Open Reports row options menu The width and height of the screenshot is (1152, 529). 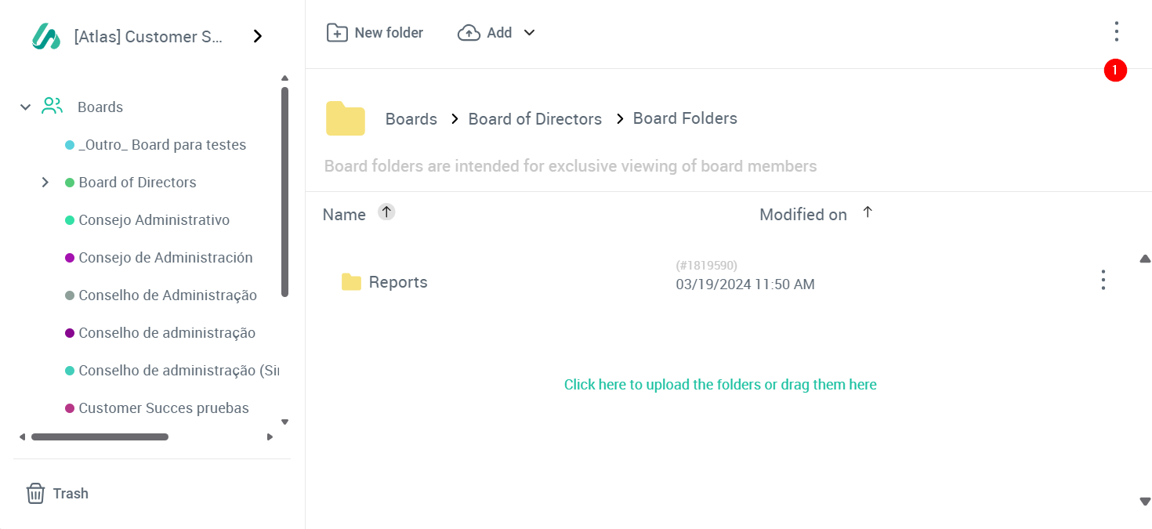point(1103,281)
